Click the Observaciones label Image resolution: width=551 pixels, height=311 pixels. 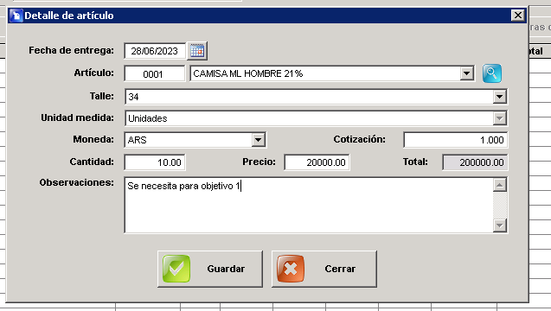(x=77, y=182)
